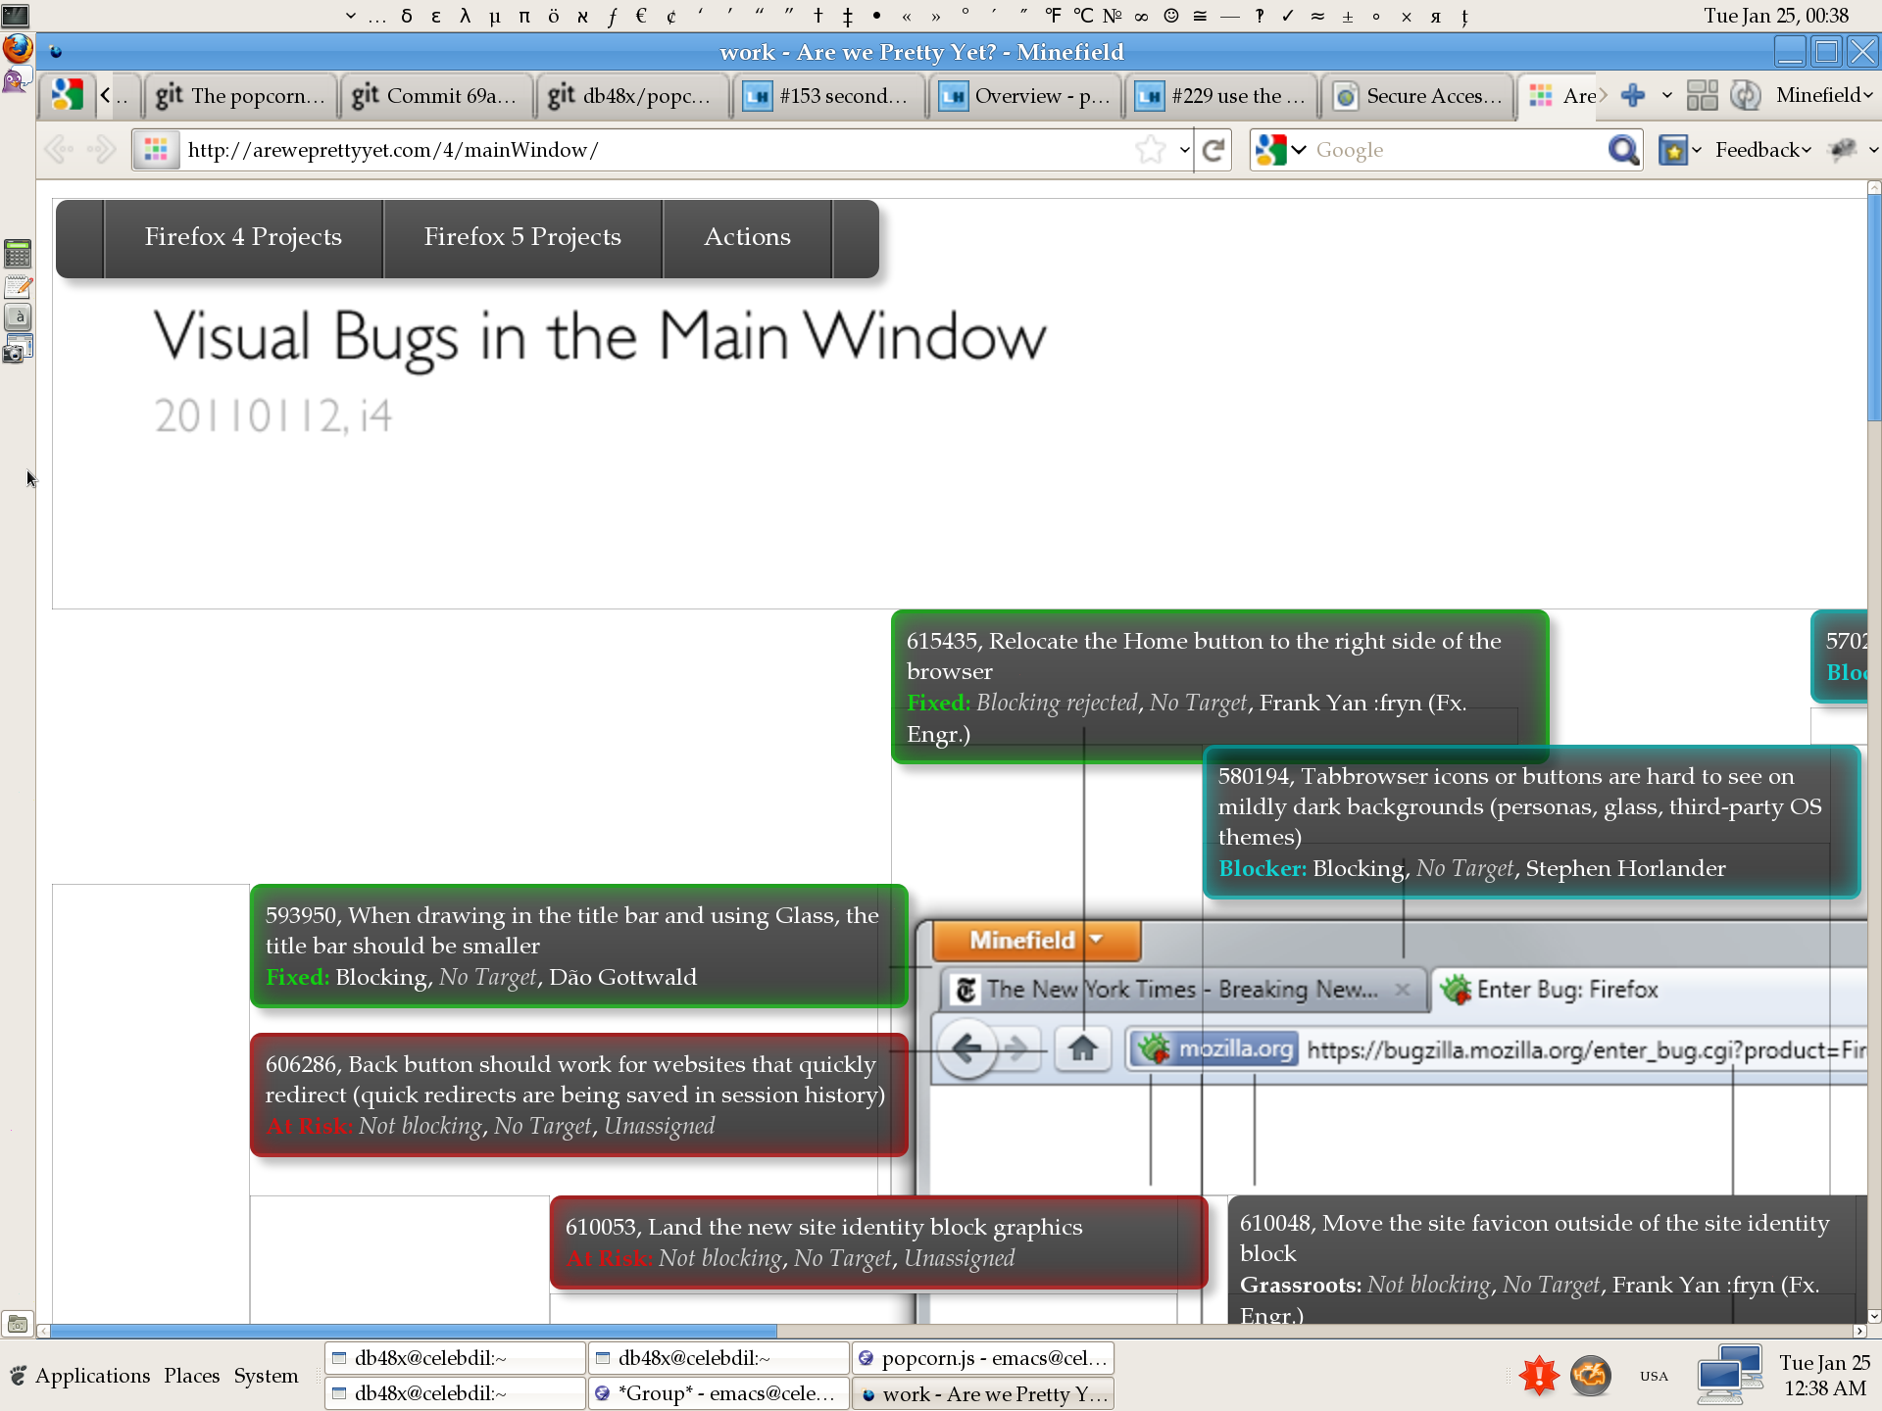
Task: Launch Firefox from the left panel
Action: point(18,47)
